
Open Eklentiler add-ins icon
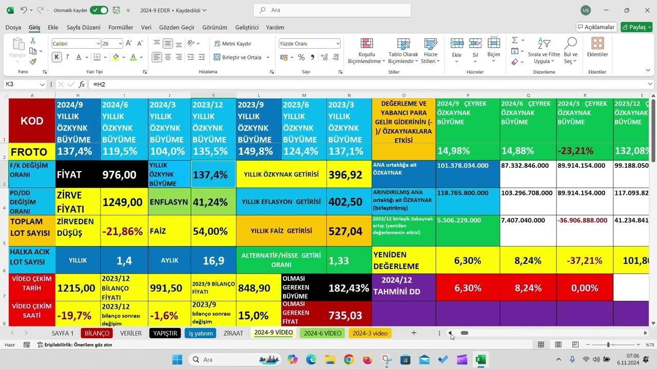[597, 47]
